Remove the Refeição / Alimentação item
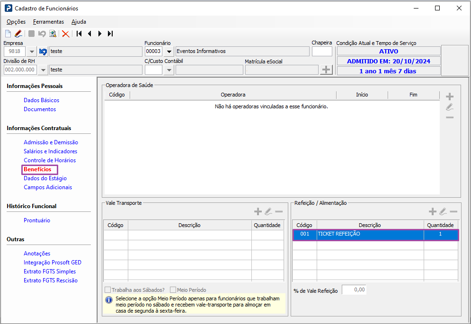 point(453,212)
